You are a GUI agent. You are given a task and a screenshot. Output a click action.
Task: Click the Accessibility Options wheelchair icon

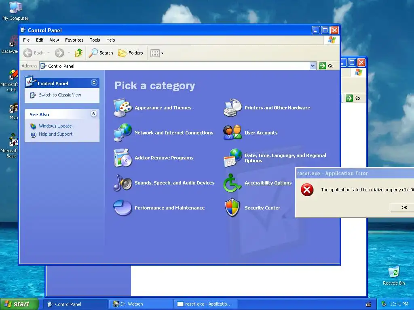coord(232,183)
